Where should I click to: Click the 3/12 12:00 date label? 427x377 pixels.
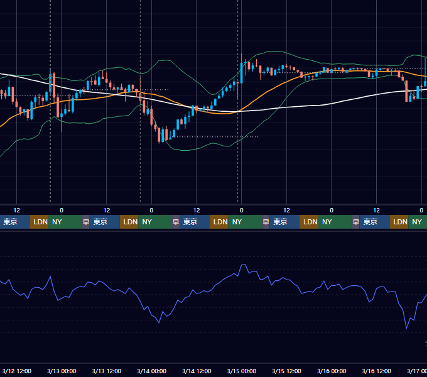(x=16, y=371)
